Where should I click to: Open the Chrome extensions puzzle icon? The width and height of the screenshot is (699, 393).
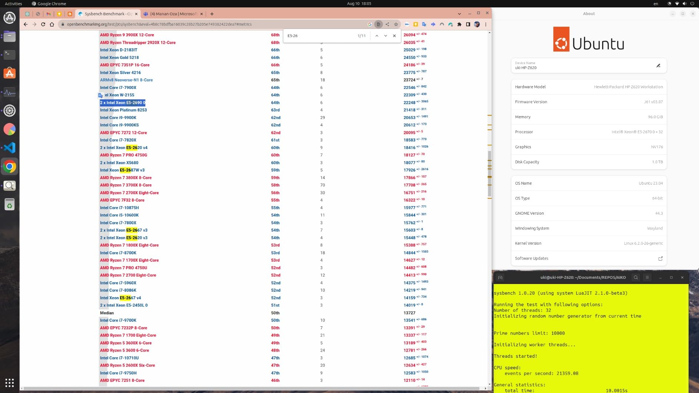coord(459,24)
